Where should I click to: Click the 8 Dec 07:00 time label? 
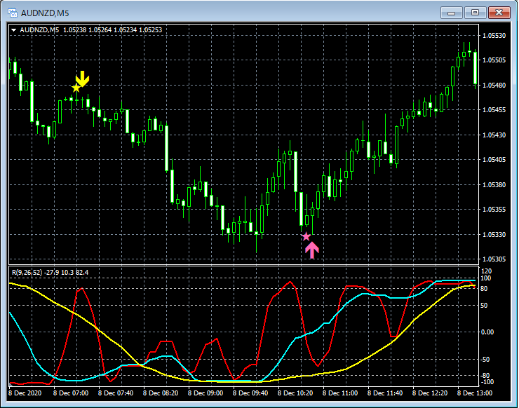point(71,393)
